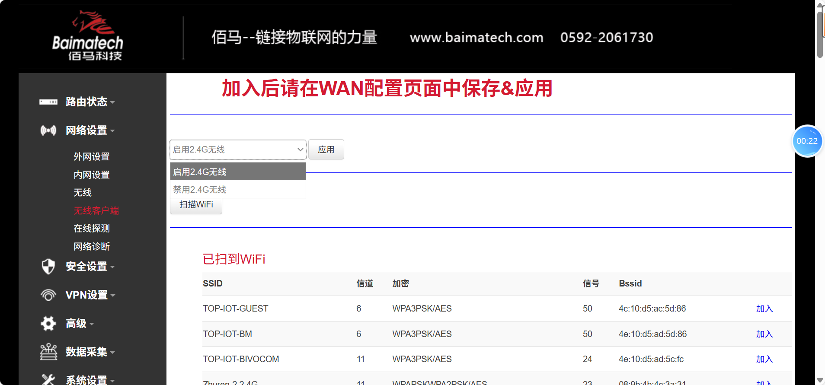The width and height of the screenshot is (825, 385).
Task: Join the TOP-IOT-GUEST network via 加入
Action: tap(764, 309)
